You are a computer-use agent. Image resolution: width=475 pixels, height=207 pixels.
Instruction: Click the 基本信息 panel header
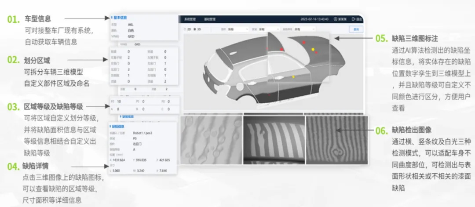(119, 18)
